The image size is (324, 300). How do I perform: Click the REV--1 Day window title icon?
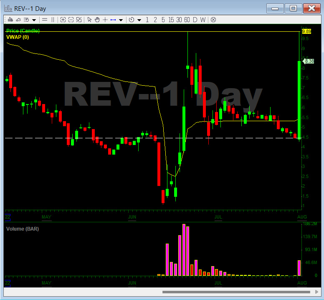pos(8,8)
